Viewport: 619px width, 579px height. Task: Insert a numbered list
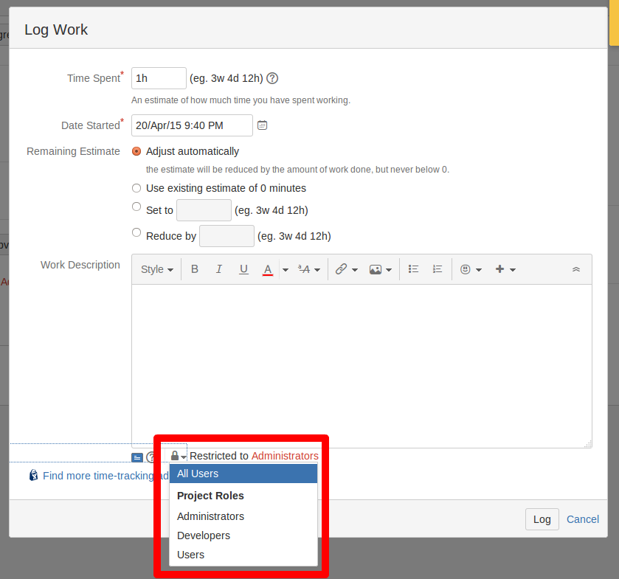(x=437, y=269)
